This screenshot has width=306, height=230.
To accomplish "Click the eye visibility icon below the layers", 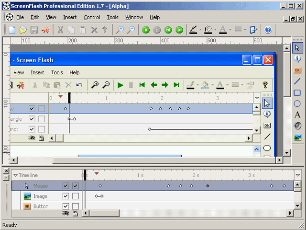I will [x=66, y=213].
